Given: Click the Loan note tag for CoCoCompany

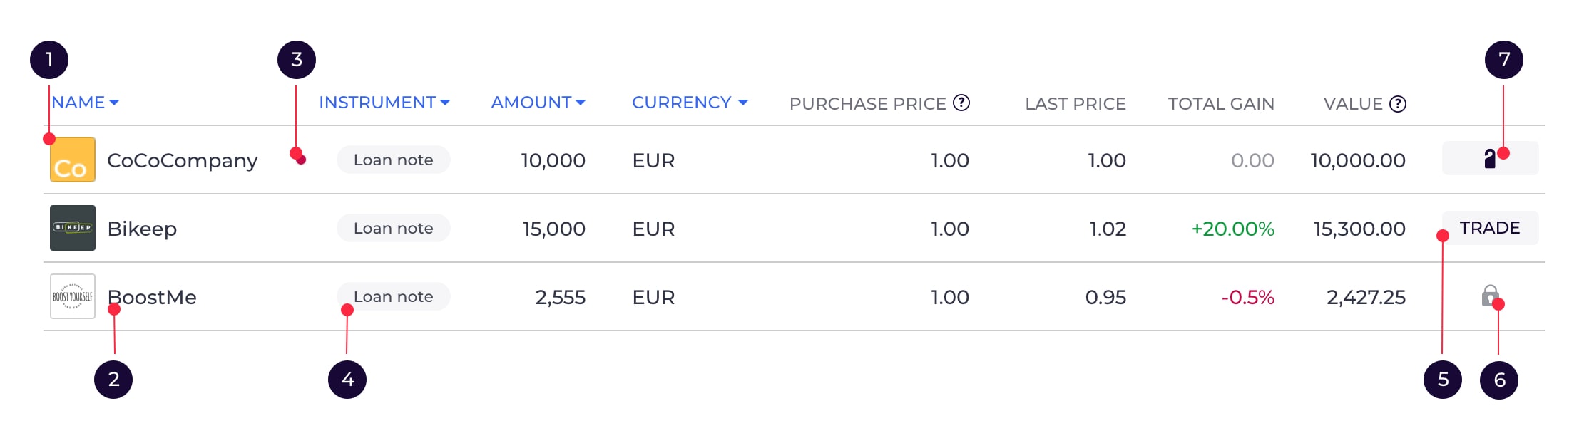Looking at the screenshot, I should [x=394, y=160].
